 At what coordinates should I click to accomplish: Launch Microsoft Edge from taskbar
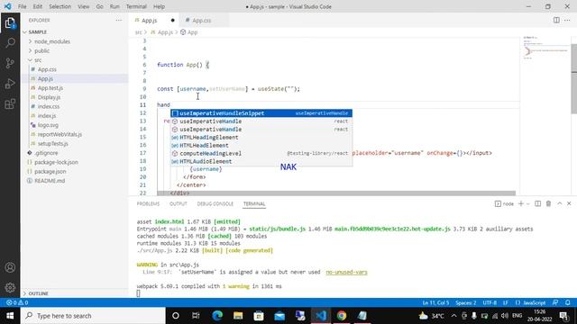pos(217,316)
